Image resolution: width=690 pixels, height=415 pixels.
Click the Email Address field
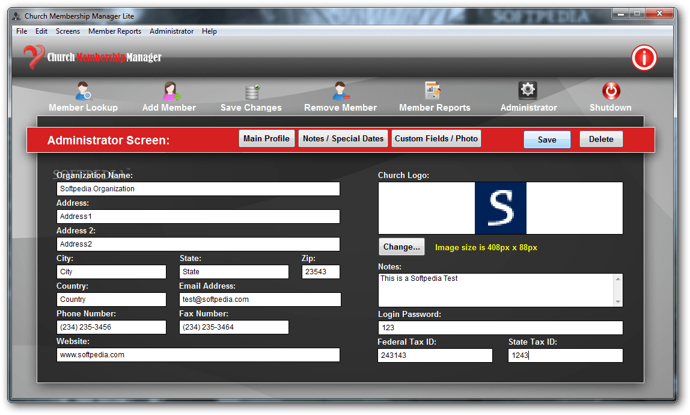pos(260,300)
